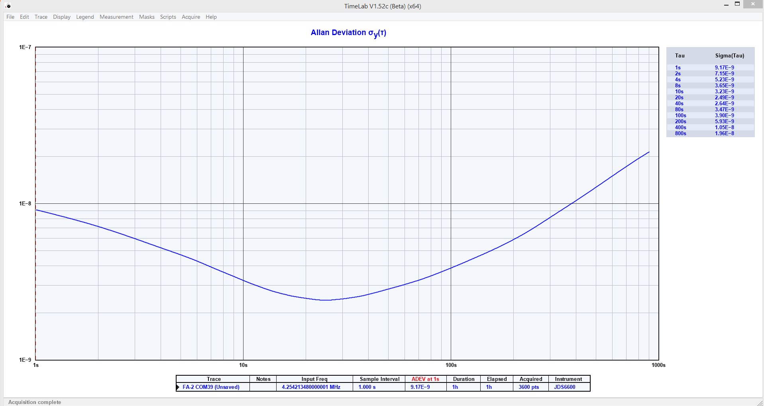Click the 3600 pts acquired value

[528, 387]
